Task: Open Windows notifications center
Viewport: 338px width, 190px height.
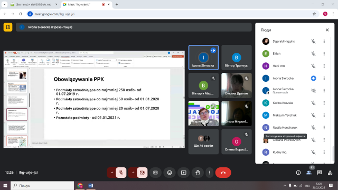Action: tap(331, 185)
